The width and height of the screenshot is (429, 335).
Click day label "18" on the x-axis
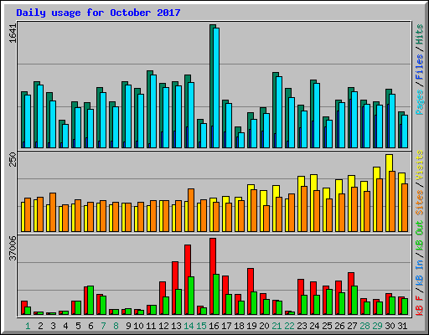click(239, 326)
